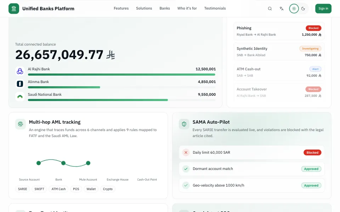This screenshot has width=340, height=212.
Task: Open the Account Takeover alert card
Action: pos(279,92)
